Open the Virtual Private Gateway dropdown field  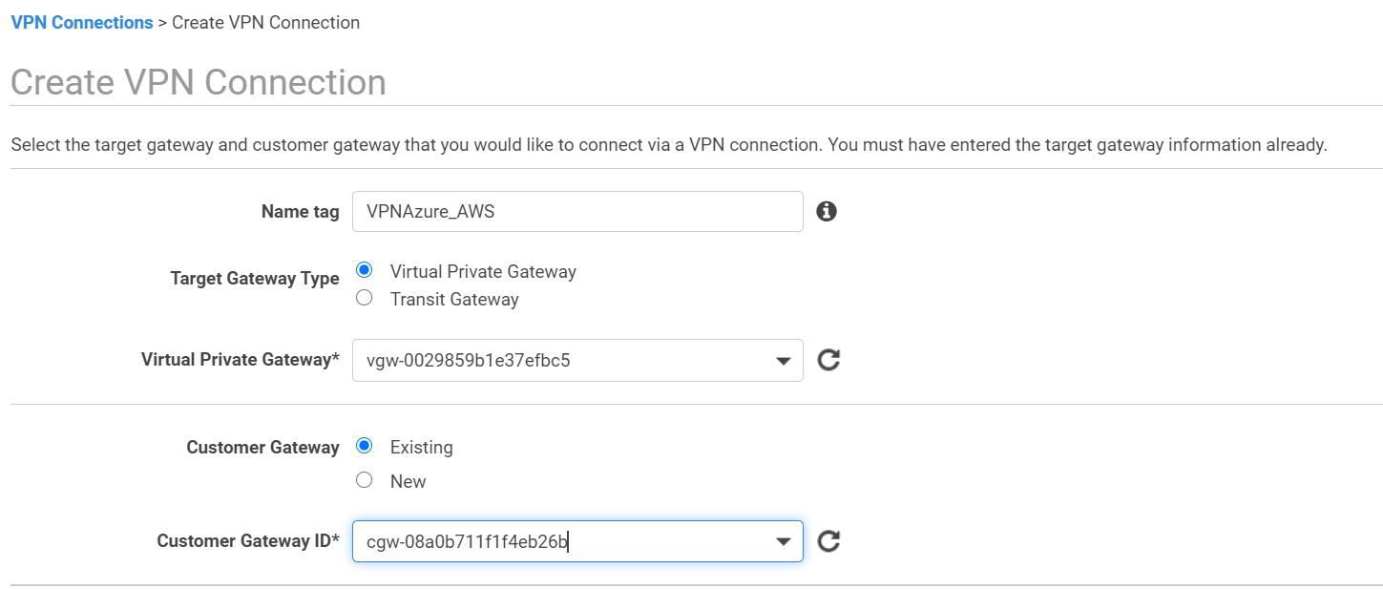(563, 361)
